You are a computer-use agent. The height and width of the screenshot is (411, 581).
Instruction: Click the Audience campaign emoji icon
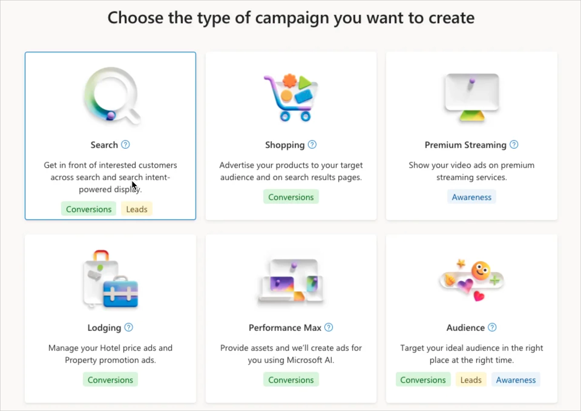coord(471,280)
